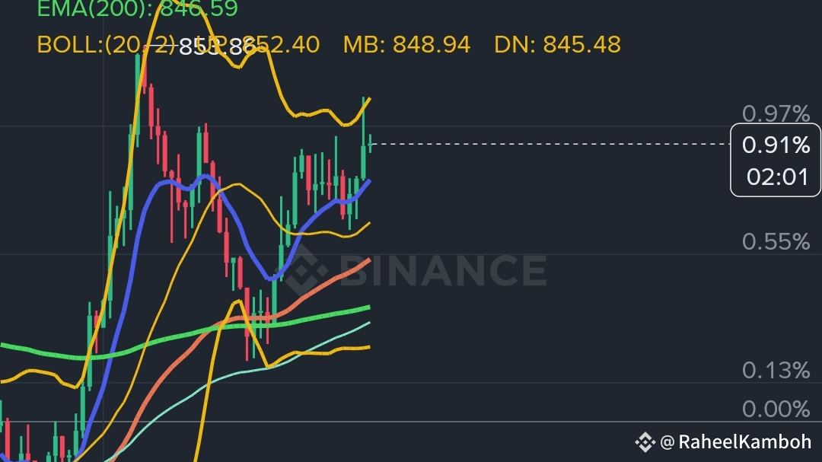Click the MB: 848.94 value
822x462 pixels.
(406, 45)
